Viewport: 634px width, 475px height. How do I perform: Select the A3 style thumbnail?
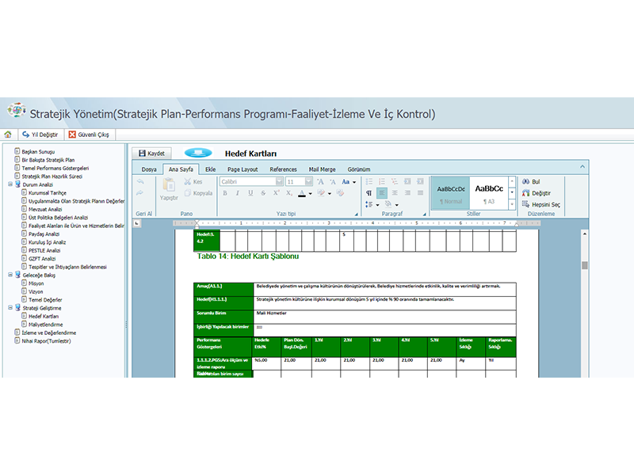pyautogui.click(x=489, y=193)
